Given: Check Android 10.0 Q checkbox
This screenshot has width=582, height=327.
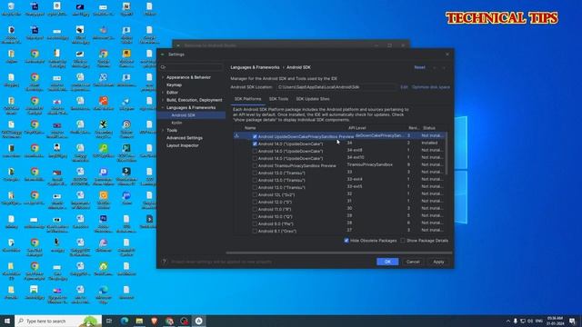Looking at the screenshot, I should click(255, 216).
